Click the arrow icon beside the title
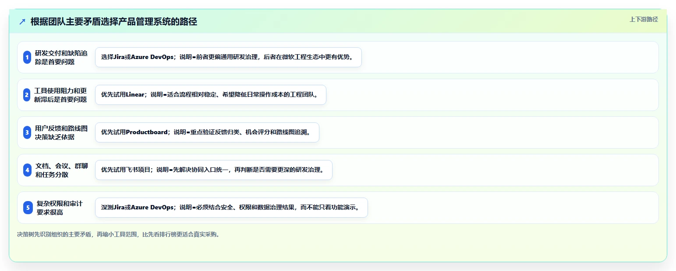 pos(22,22)
